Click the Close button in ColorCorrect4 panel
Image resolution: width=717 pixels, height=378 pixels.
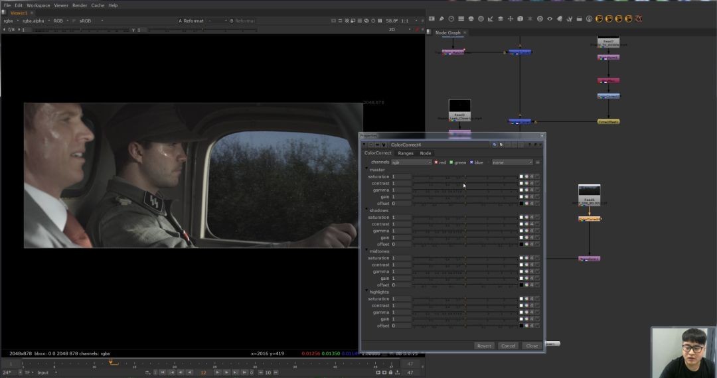pyautogui.click(x=532, y=346)
